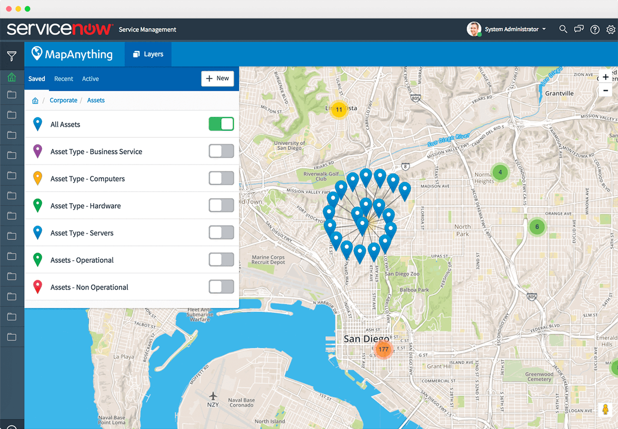The height and width of the screenshot is (429, 618).
Task: Click the New layer button
Action: click(x=217, y=78)
